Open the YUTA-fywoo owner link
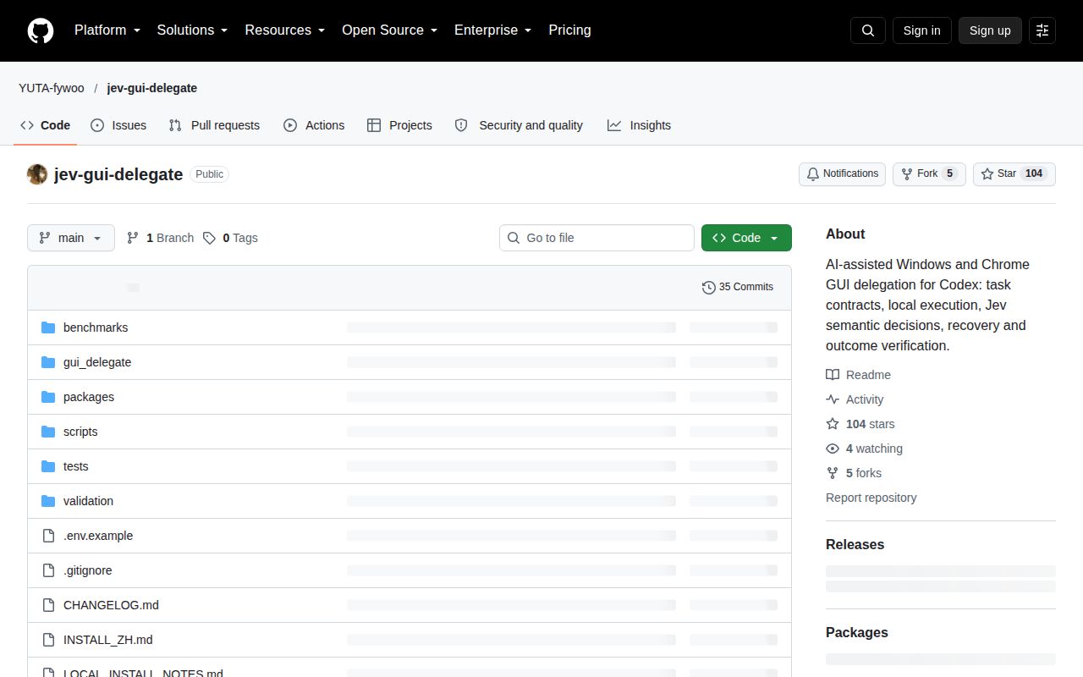The width and height of the screenshot is (1083, 677). click(x=52, y=88)
